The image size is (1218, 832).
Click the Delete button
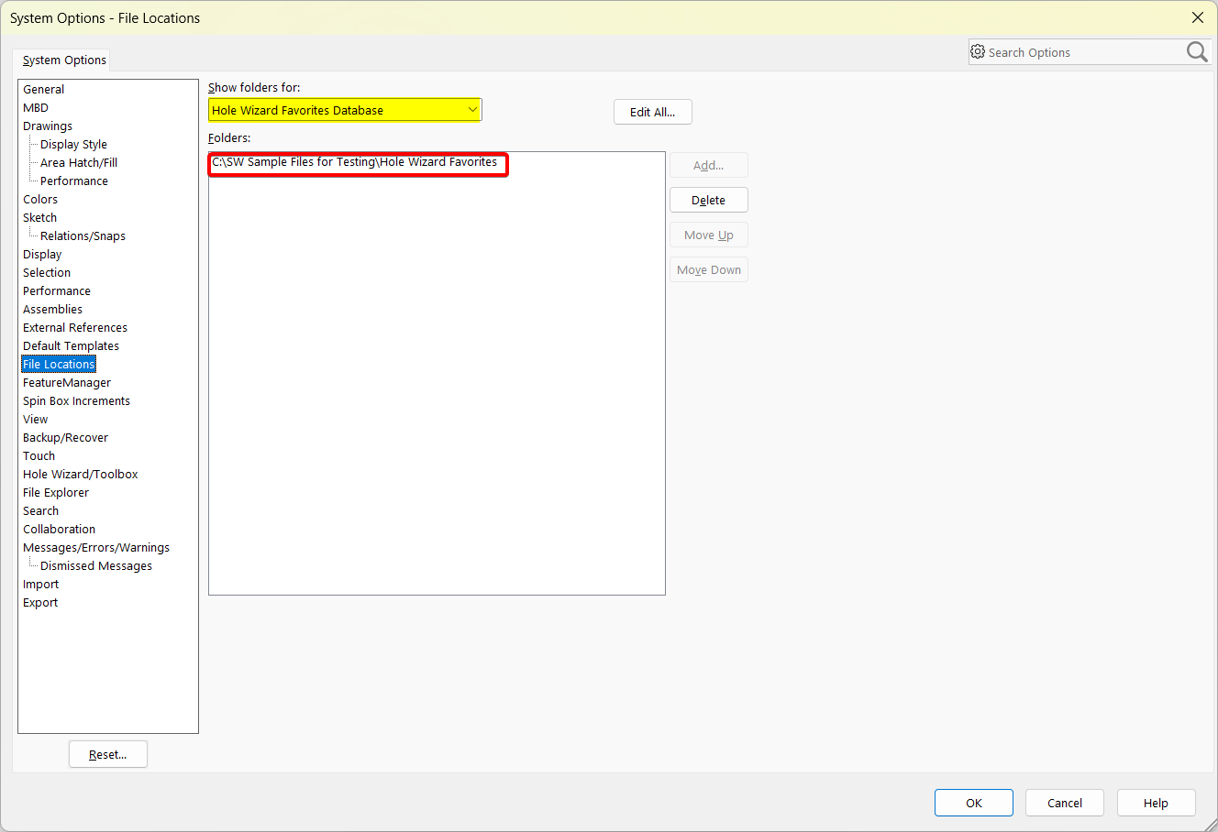coord(709,200)
